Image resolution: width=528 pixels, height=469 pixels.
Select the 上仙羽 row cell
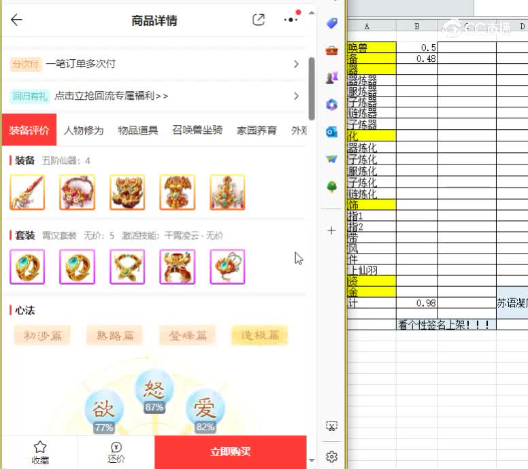click(372, 270)
